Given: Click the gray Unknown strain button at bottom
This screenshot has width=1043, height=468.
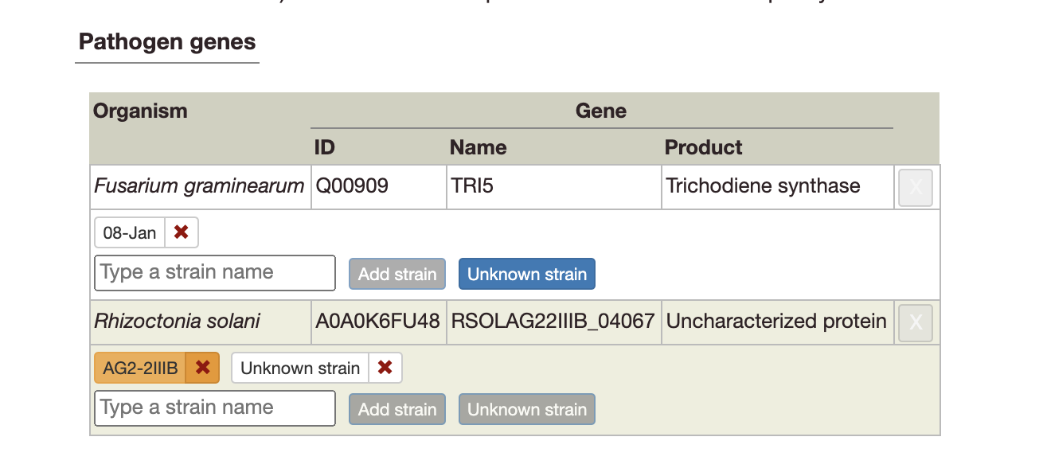Looking at the screenshot, I should [526, 408].
